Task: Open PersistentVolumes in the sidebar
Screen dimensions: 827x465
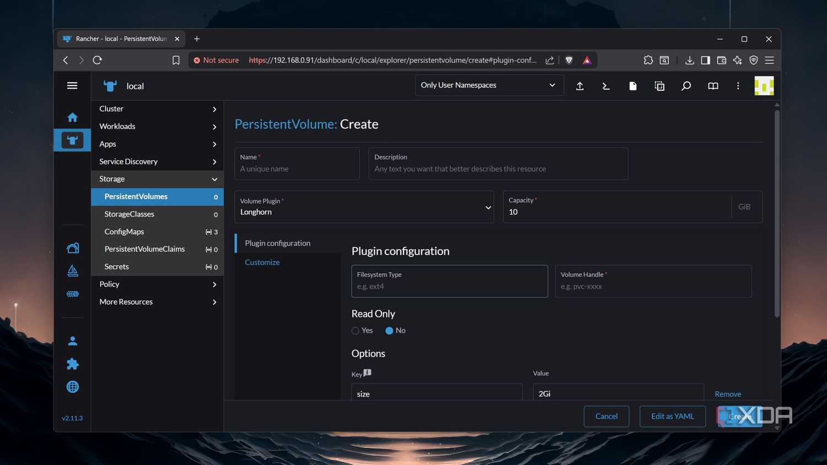Action: point(157,197)
